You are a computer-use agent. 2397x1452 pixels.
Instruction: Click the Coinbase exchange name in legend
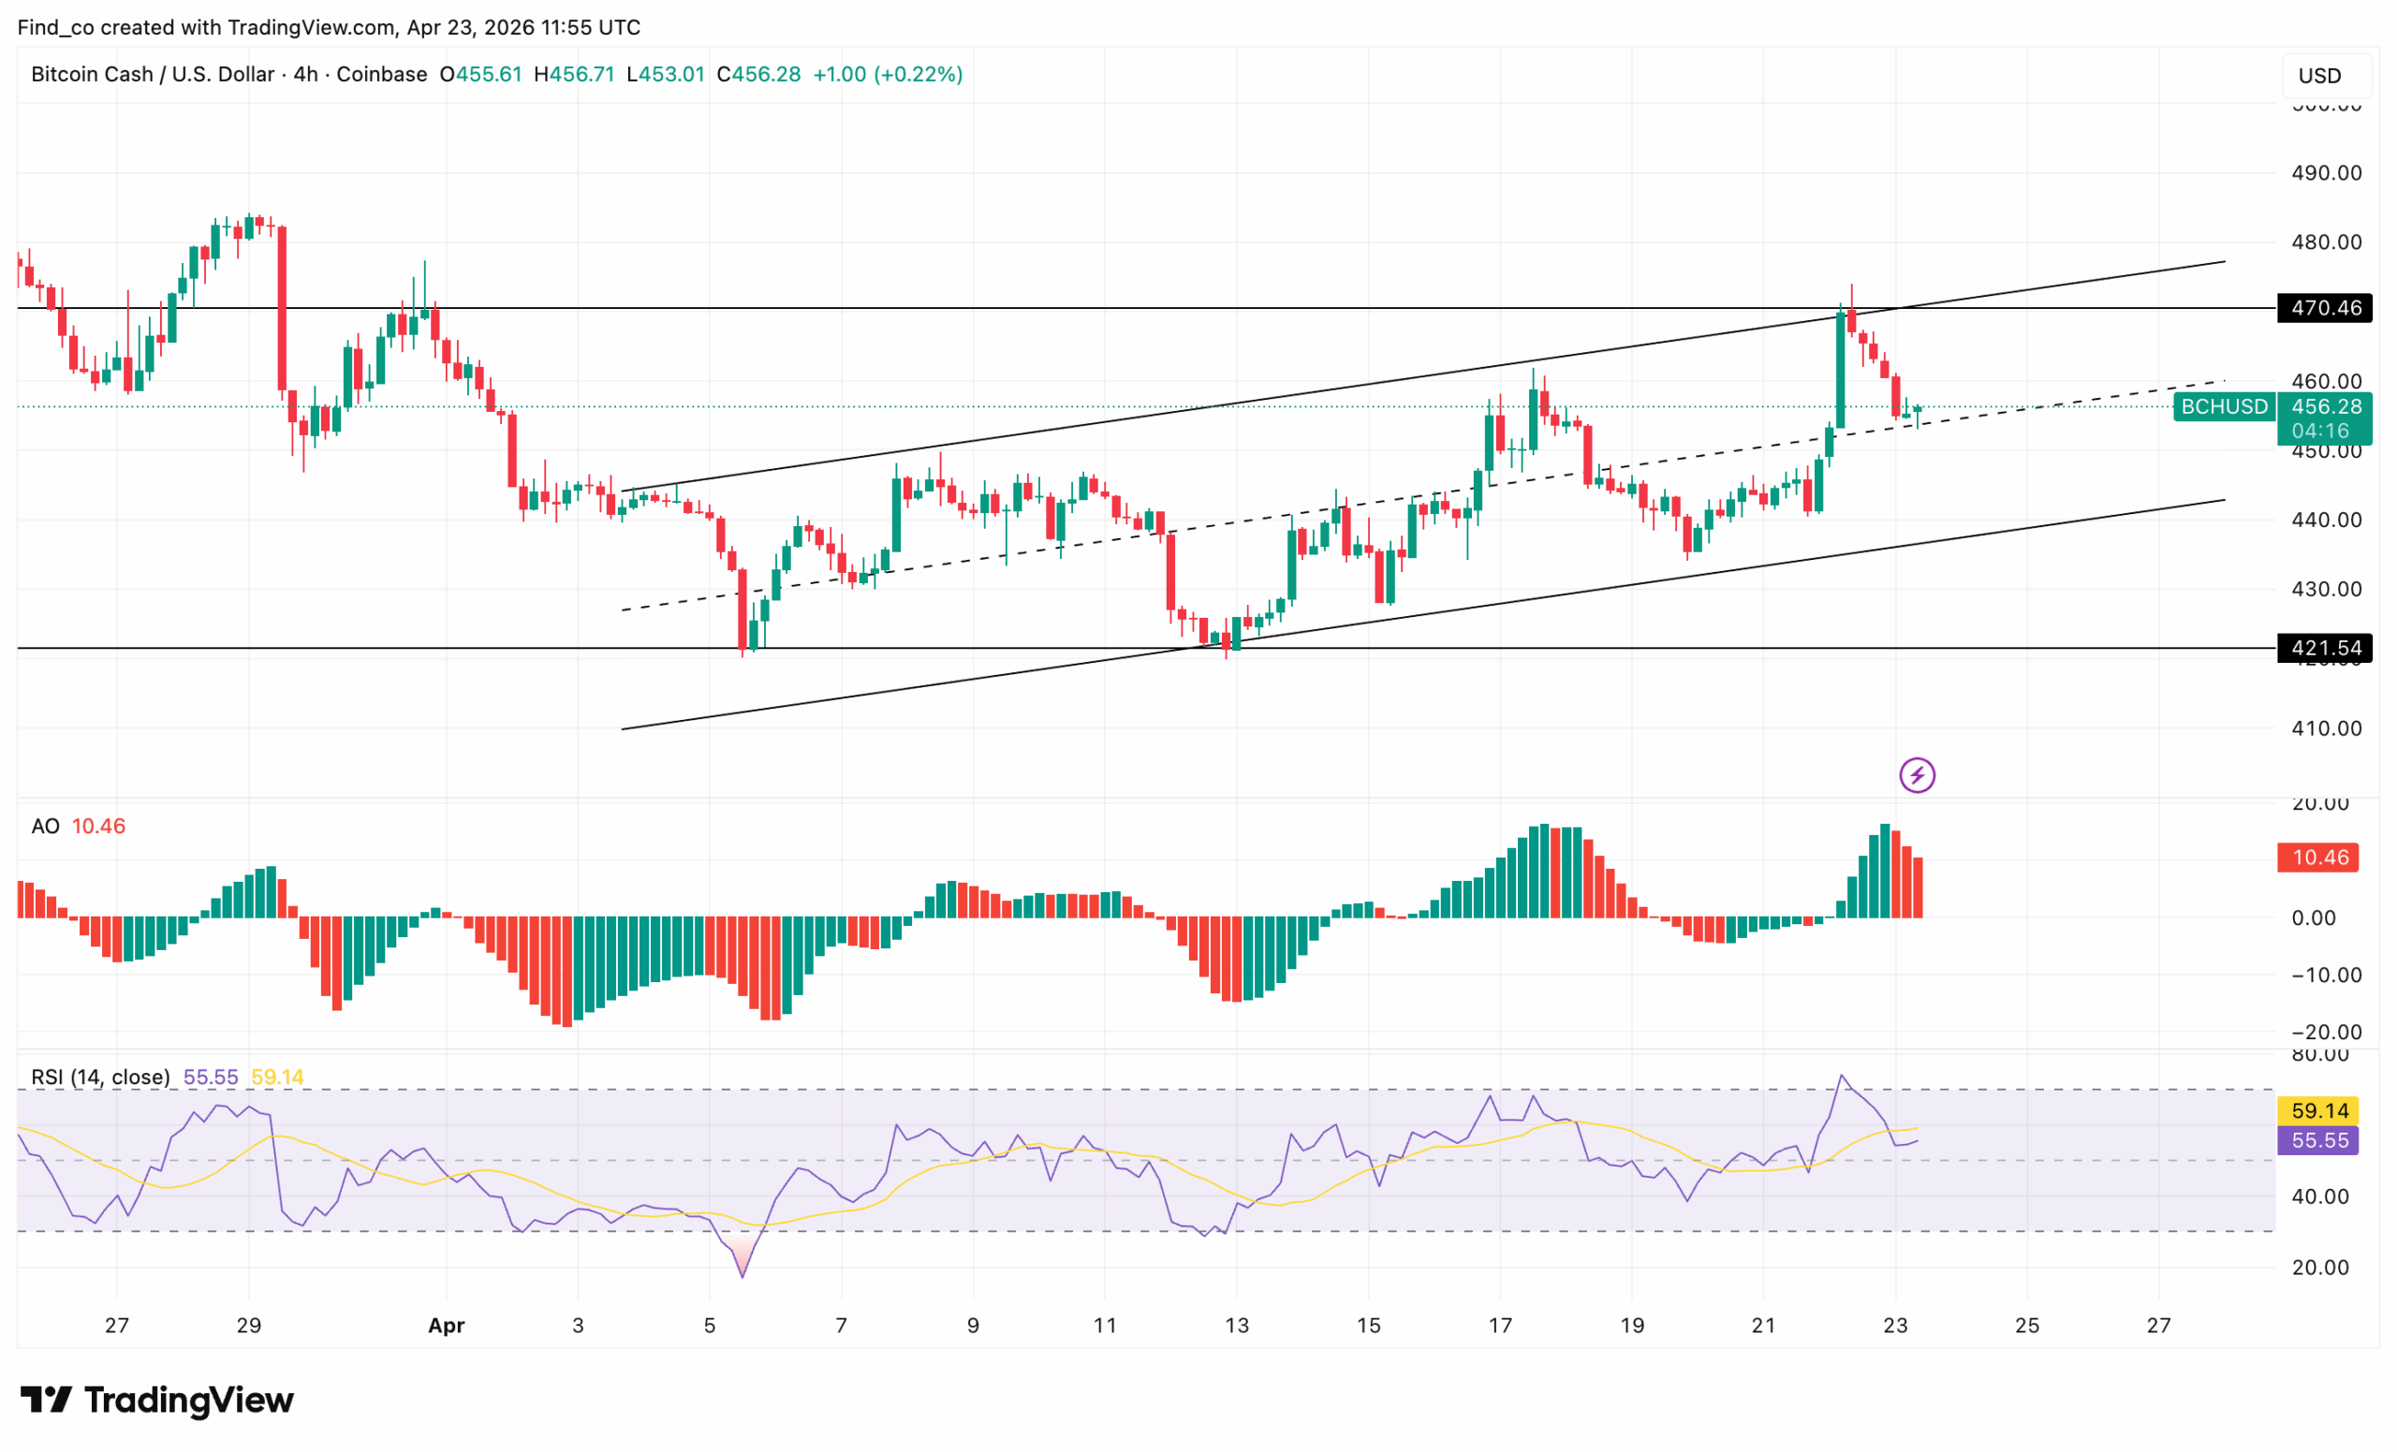coord(381,75)
